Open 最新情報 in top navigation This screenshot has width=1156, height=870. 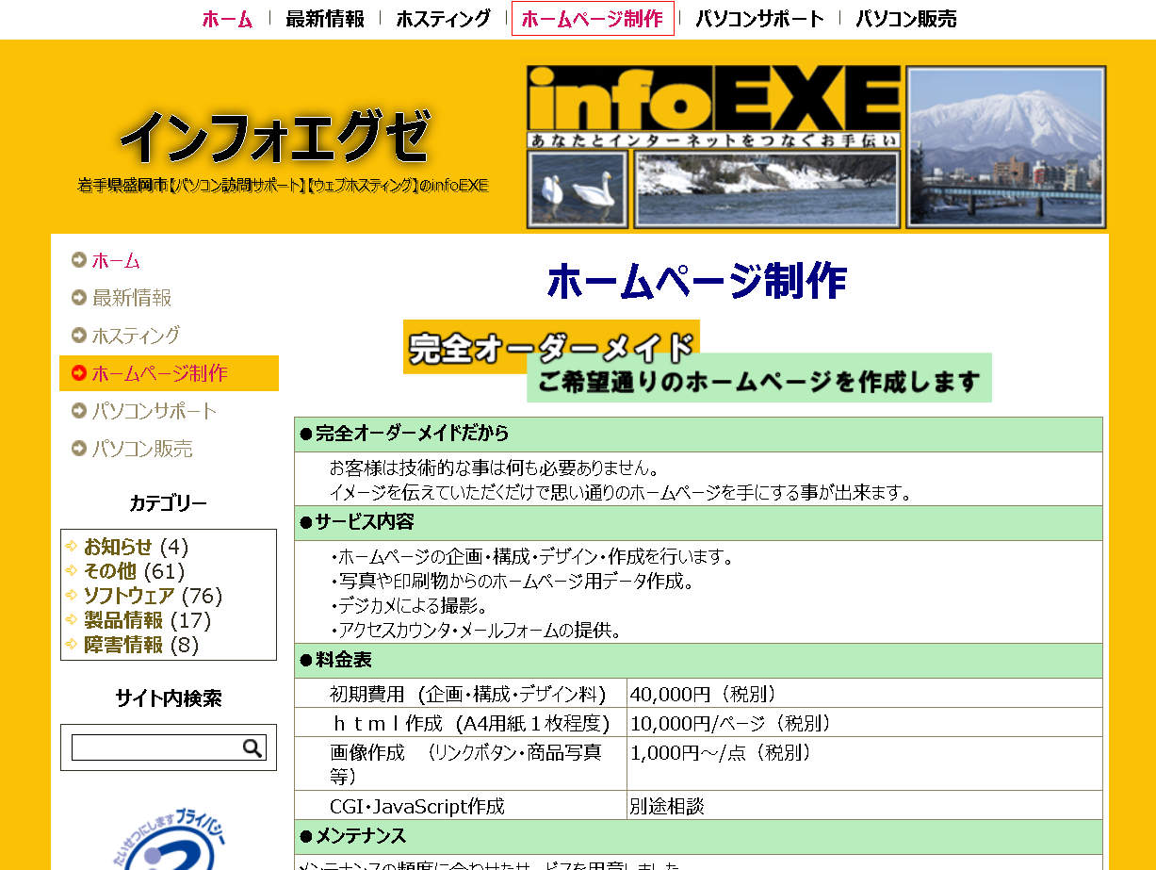[x=325, y=19]
